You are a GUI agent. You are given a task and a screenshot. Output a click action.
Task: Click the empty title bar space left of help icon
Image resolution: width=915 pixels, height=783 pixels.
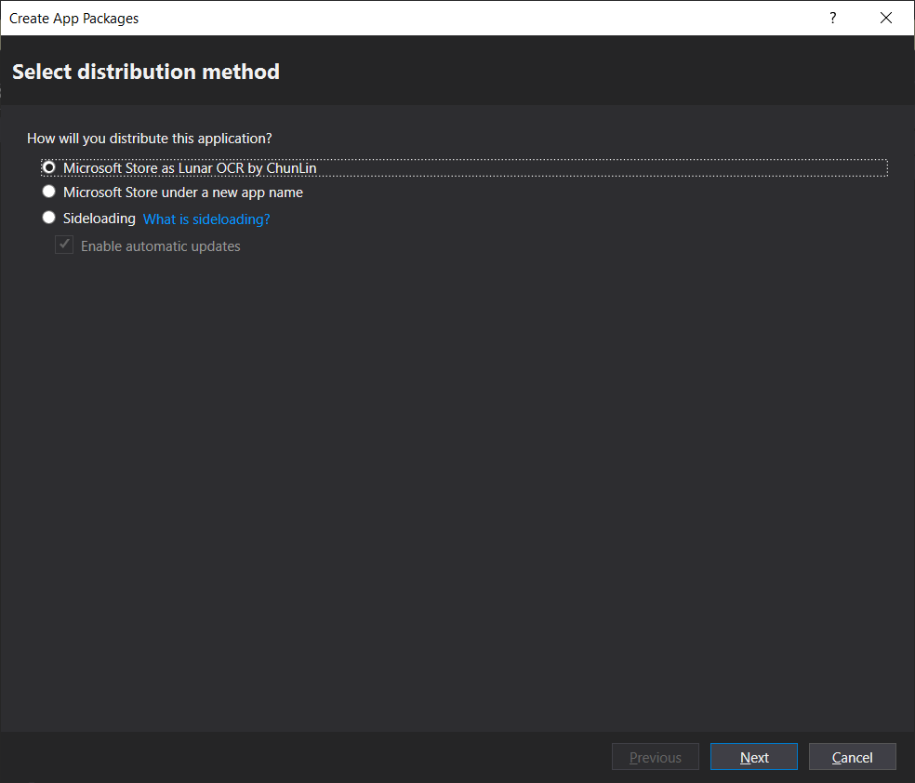[465, 18]
